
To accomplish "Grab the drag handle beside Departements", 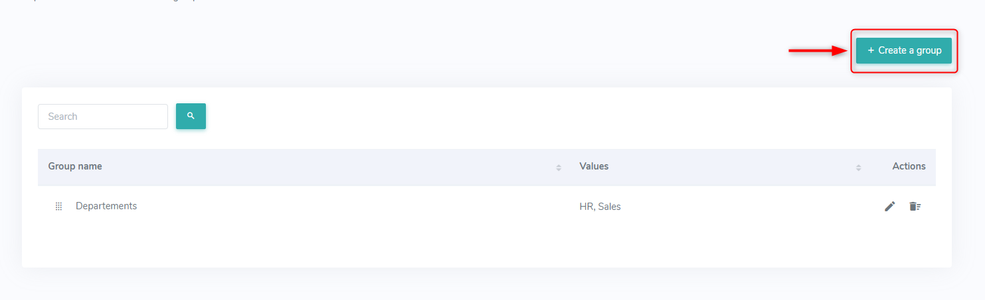I will click(x=58, y=207).
